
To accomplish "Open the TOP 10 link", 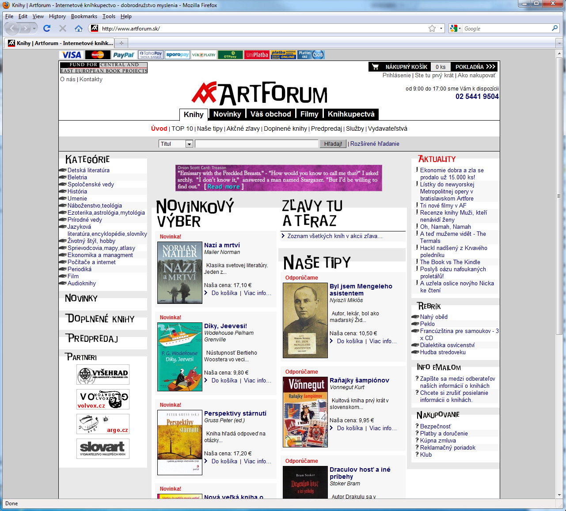I will point(182,129).
